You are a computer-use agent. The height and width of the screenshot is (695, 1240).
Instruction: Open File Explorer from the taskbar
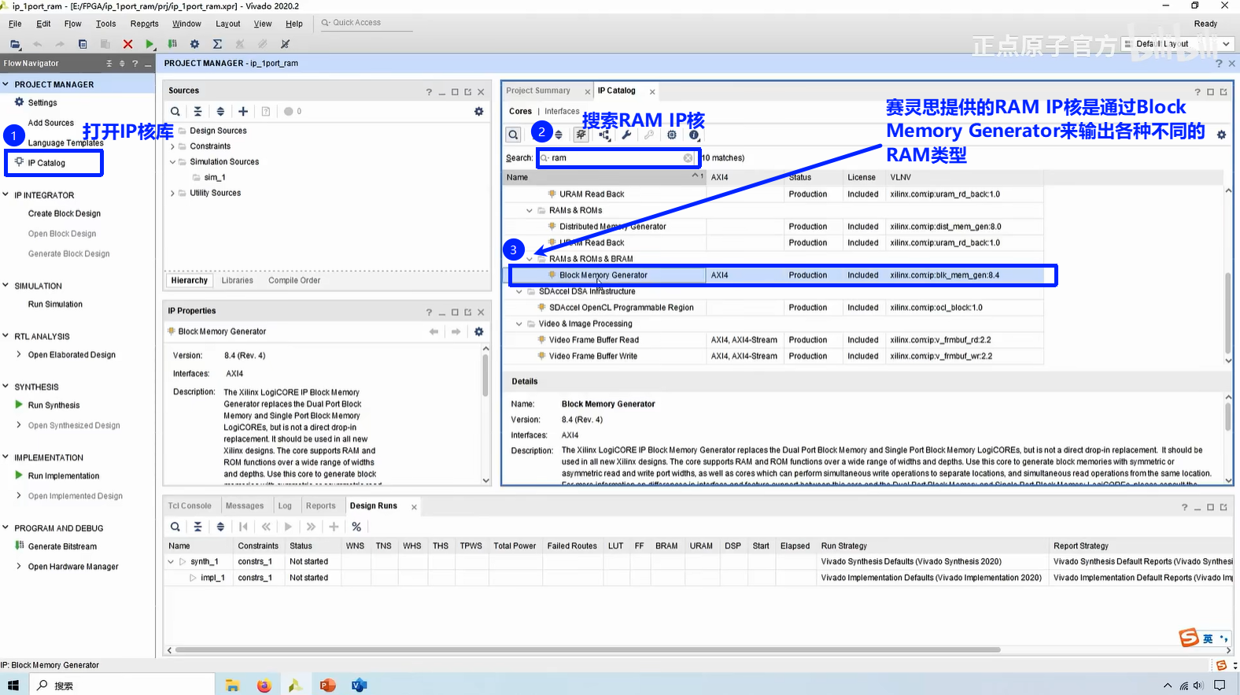point(232,685)
